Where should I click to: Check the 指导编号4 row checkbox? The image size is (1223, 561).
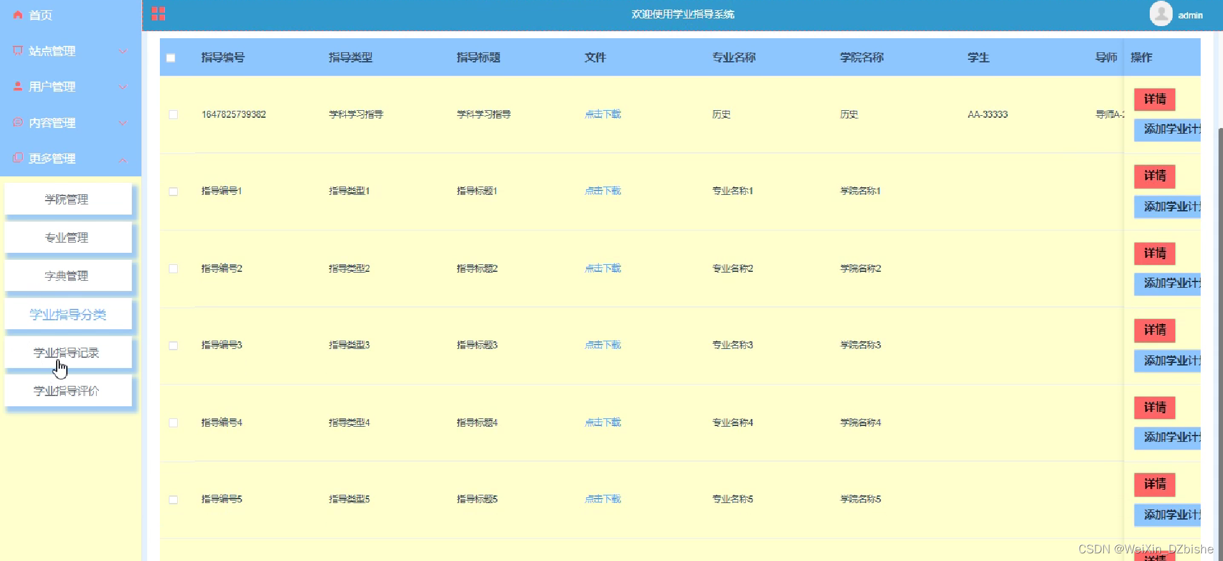173,423
